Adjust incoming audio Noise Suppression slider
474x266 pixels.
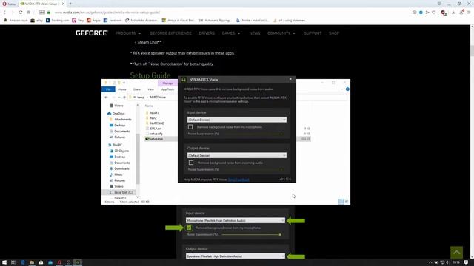click(x=253, y=169)
